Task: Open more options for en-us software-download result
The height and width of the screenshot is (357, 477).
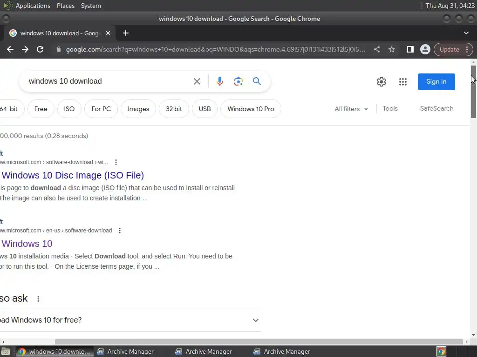Action: pos(120,231)
